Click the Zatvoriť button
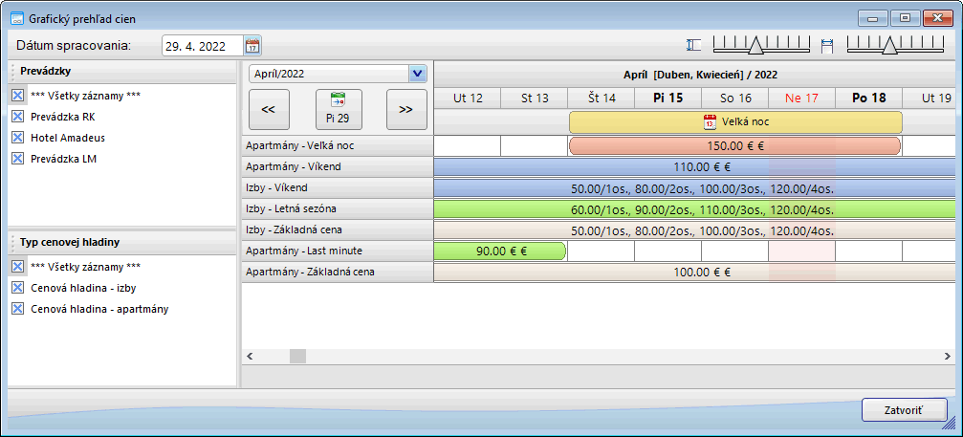 point(904,409)
